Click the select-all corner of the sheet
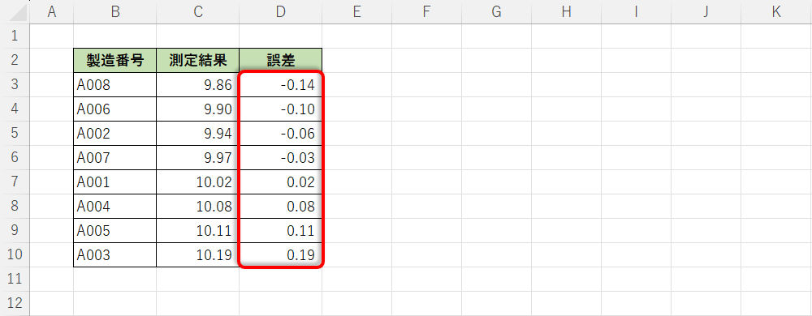Viewport: 812px width, 316px height. tap(15, 12)
